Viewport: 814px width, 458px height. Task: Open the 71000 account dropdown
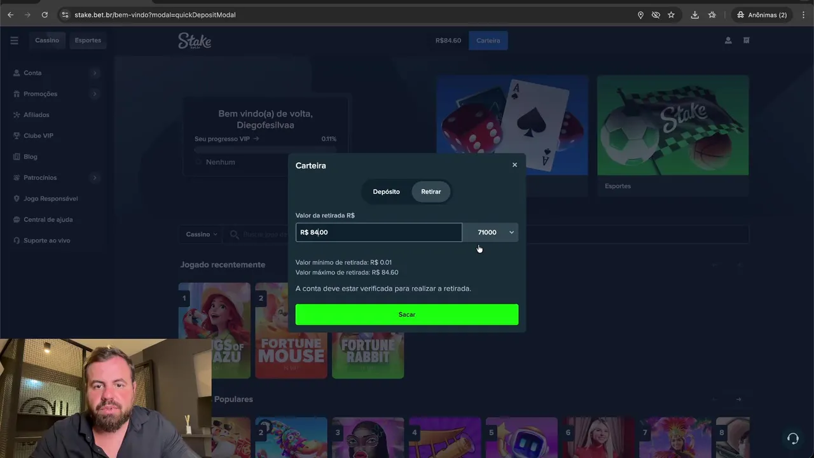(490, 232)
